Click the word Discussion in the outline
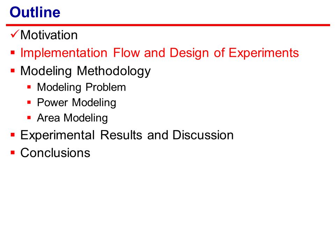Viewport: 335px width, 251px height. 203,135
